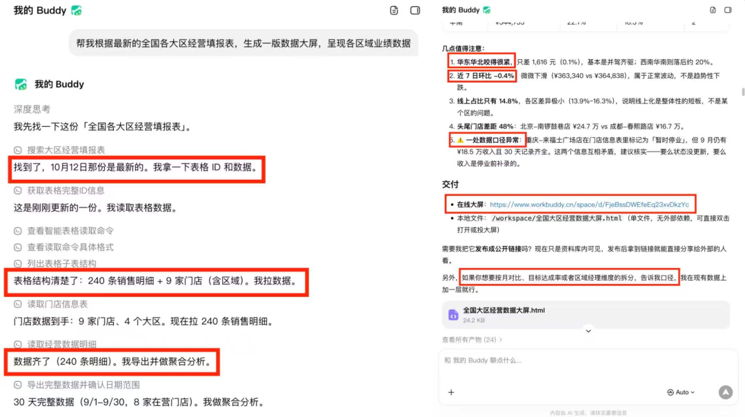Click the step icon for 读取经营数据明细
The width and height of the screenshot is (745, 417).
pos(17,345)
